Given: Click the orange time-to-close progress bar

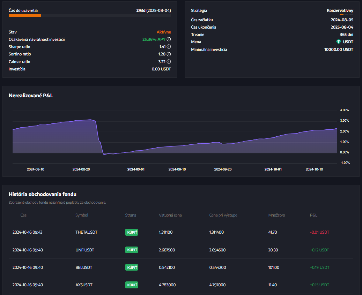Looking at the screenshot, I should (25, 16).
